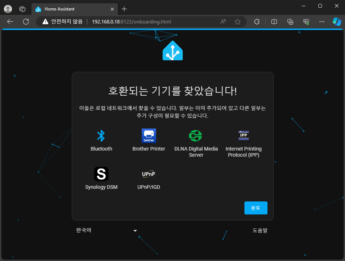345x261 pixels.
Task: Go back using the browser back arrow
Action: click(x=10, y=22)
